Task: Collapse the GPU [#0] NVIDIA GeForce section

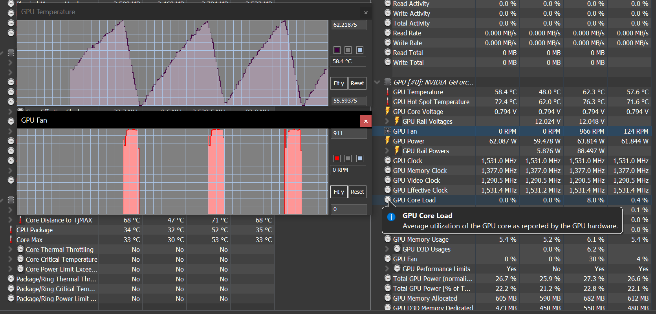Action: 377,82
